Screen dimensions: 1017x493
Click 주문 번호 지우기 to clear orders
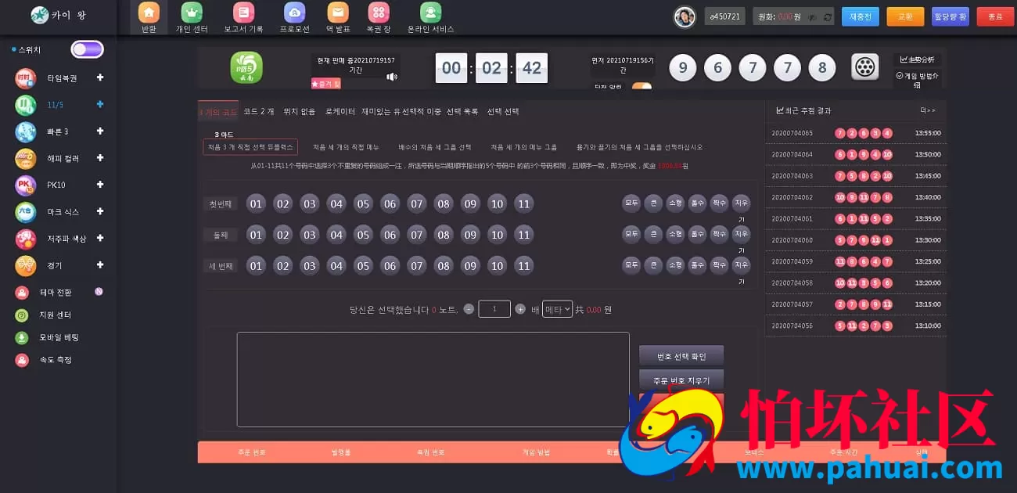[x=681, y=380]
